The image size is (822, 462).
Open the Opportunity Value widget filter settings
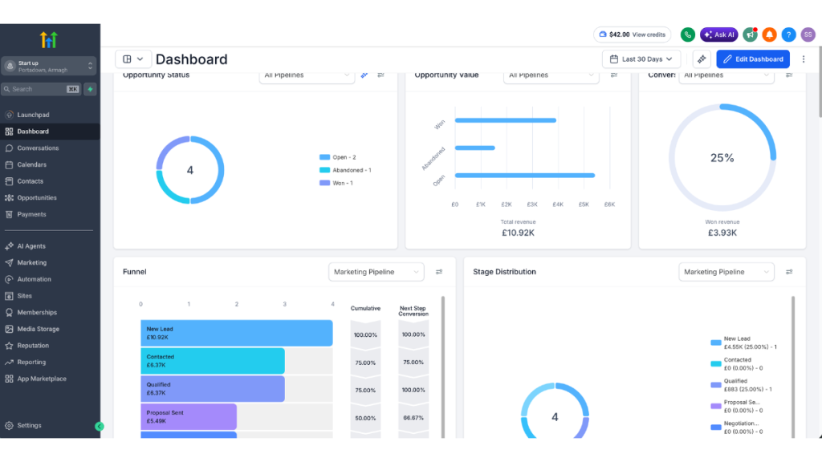click(614, 75)
